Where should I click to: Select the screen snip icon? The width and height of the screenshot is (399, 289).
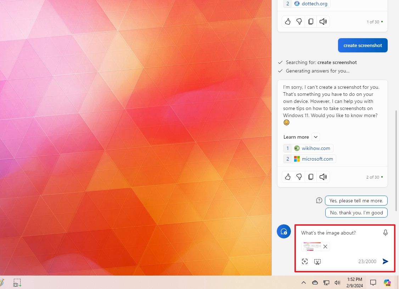pos(317,261)
